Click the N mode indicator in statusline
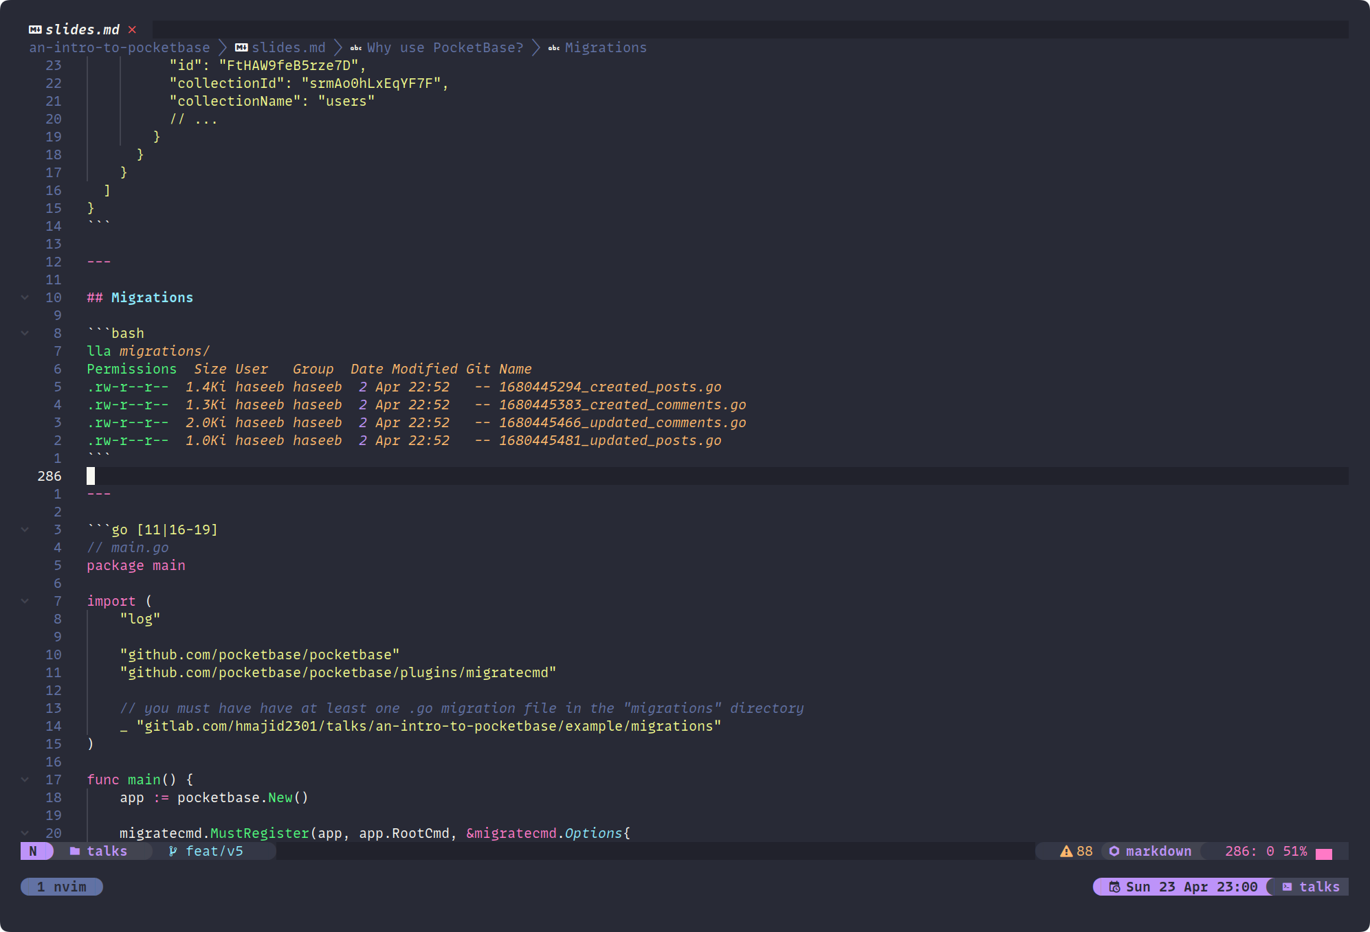This screenshot has width=1370, height=932. 33,851
